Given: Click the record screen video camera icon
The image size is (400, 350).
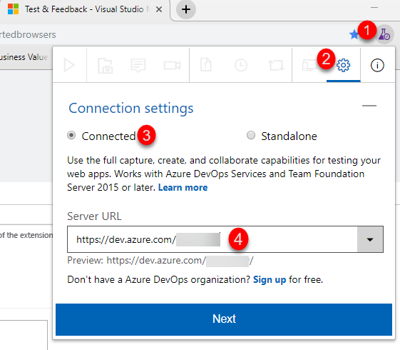Looking at the screenshot, I should [173, 66].
